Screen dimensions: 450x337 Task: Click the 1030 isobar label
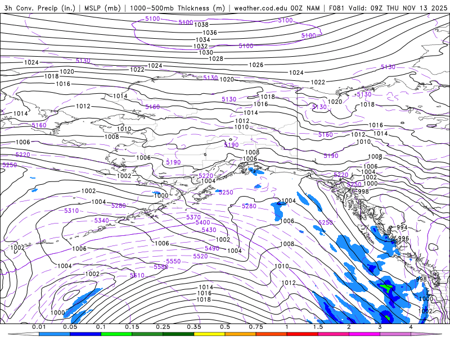tap(206, 52)
